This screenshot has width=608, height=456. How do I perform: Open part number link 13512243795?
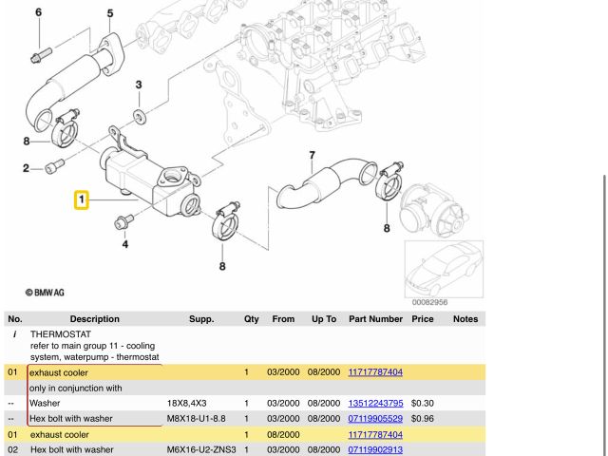(375, 403)
